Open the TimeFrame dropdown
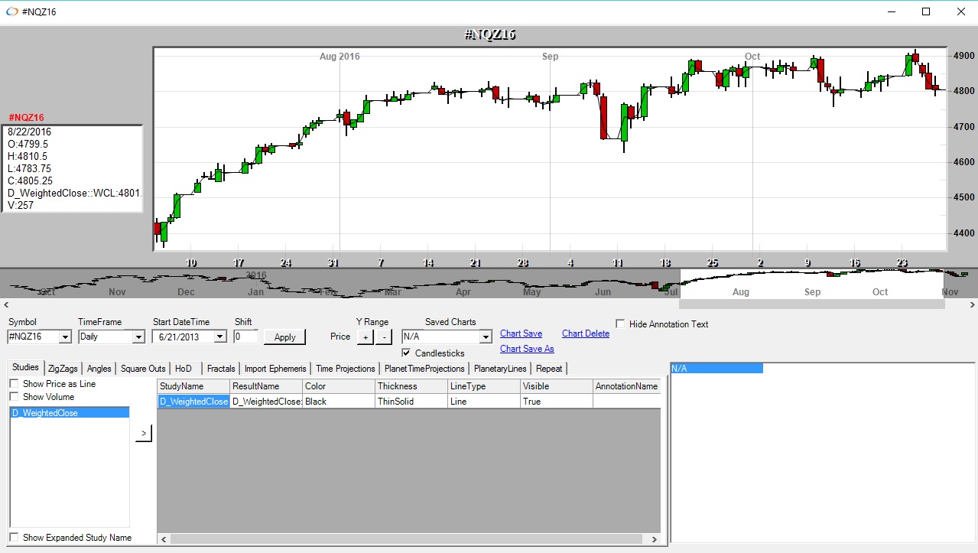This screenshot has width=978, height=553. click(138, 337)
